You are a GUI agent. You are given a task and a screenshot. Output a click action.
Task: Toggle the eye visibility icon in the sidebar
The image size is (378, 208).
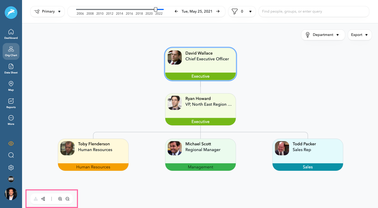coord(11,143)
